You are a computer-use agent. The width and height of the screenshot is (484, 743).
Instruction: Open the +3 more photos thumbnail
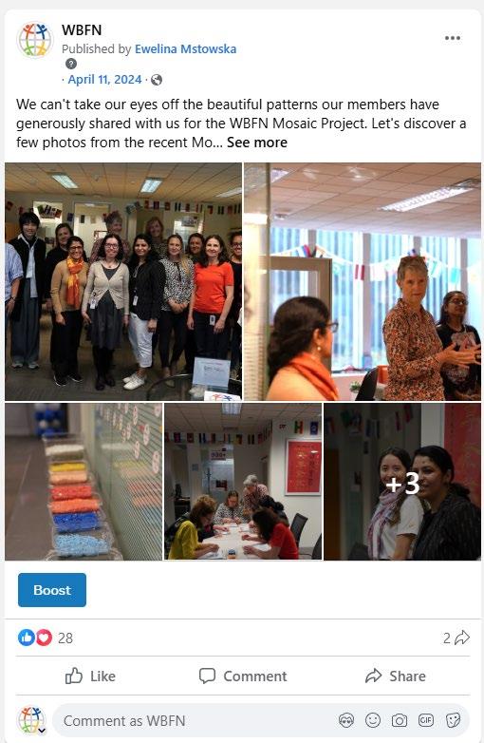click(402, 482)
